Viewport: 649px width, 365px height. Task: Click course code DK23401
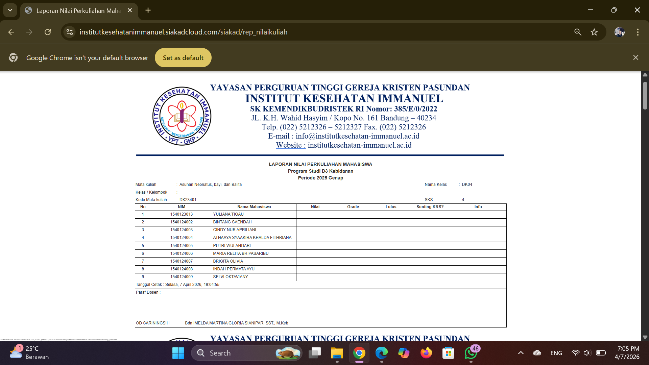tap(188, 200)
